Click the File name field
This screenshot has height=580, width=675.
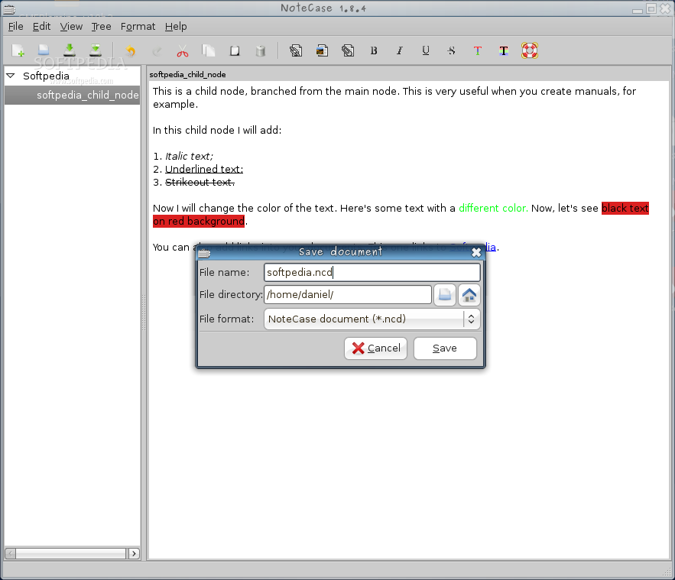coord(372,272)
